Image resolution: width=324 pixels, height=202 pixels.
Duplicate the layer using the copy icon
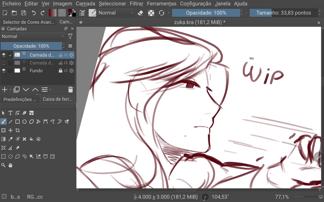tap(16, 89)
